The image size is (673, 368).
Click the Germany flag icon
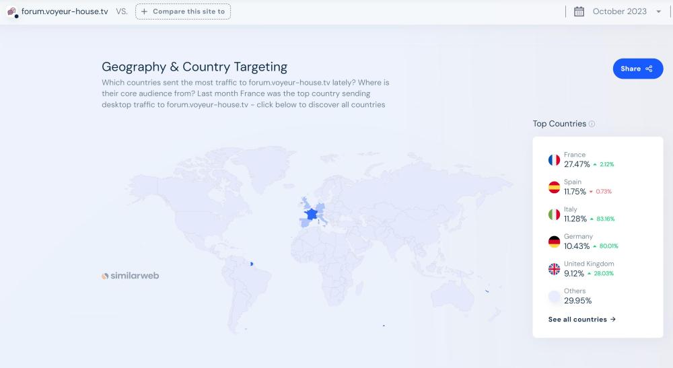pos(554,242)
